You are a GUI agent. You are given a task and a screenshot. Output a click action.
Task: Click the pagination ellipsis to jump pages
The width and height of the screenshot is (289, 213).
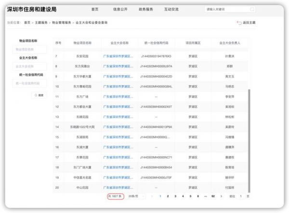click(206, 196)
